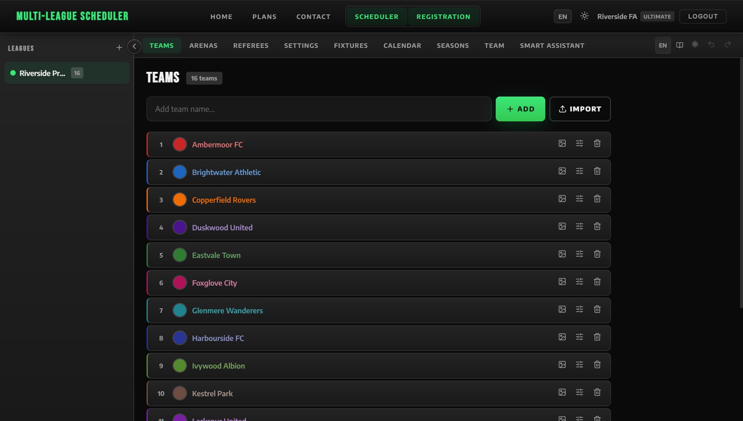Open the Smart Assistant tab
Viewport: 743px width, 421px height.
(552, 45)
